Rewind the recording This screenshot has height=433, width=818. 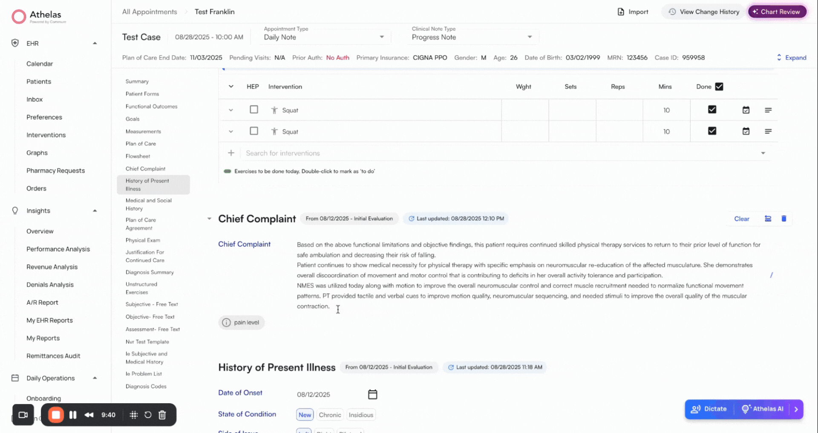tap(89, 415)
